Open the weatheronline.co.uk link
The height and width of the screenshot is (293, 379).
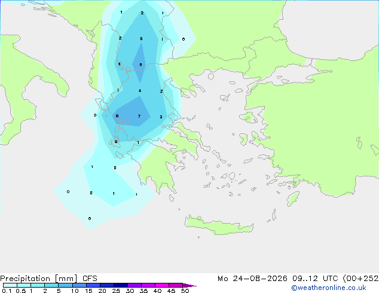click(x=329, y=288)
